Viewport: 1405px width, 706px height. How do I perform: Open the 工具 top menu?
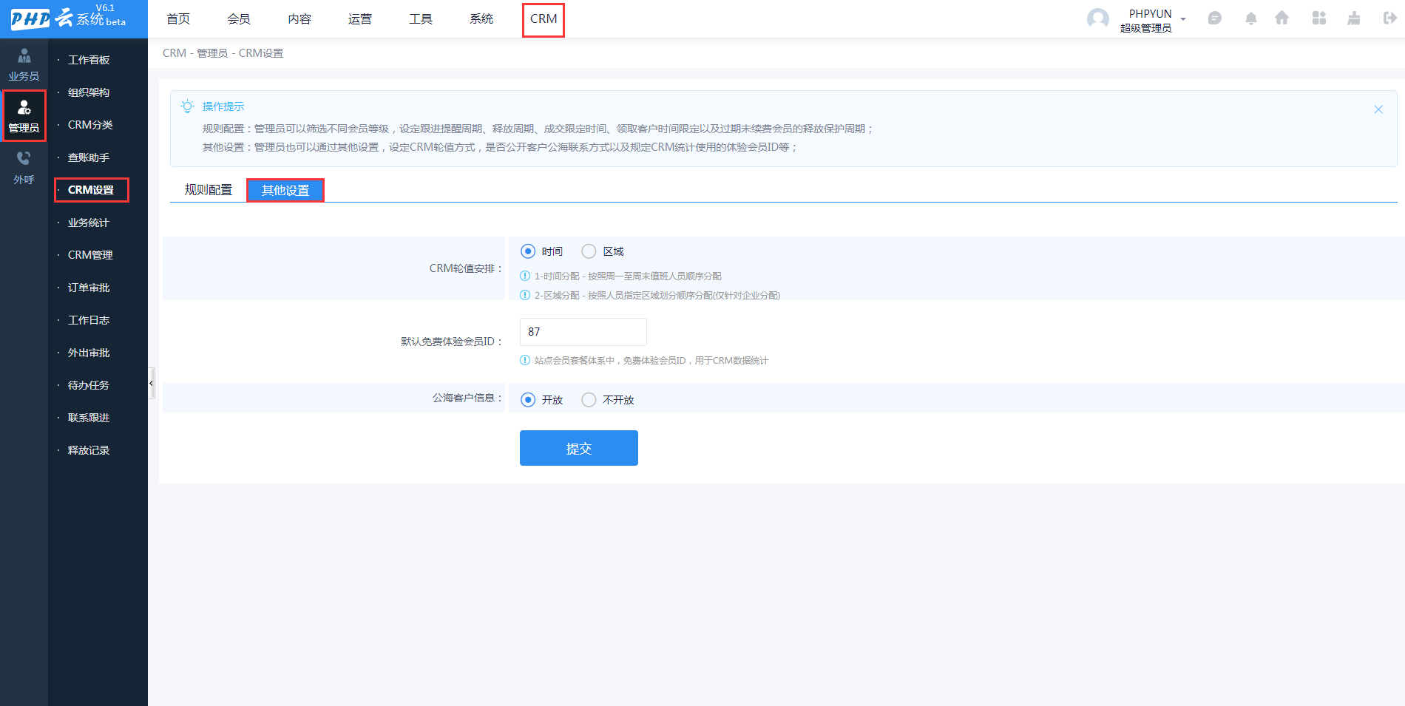coord(421,18)
